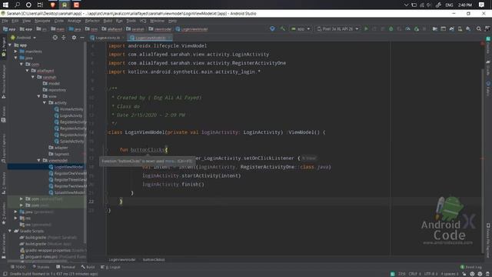Collapse the activity package node
The height and width of the screenshot is (277, 492).
[45, 102]
